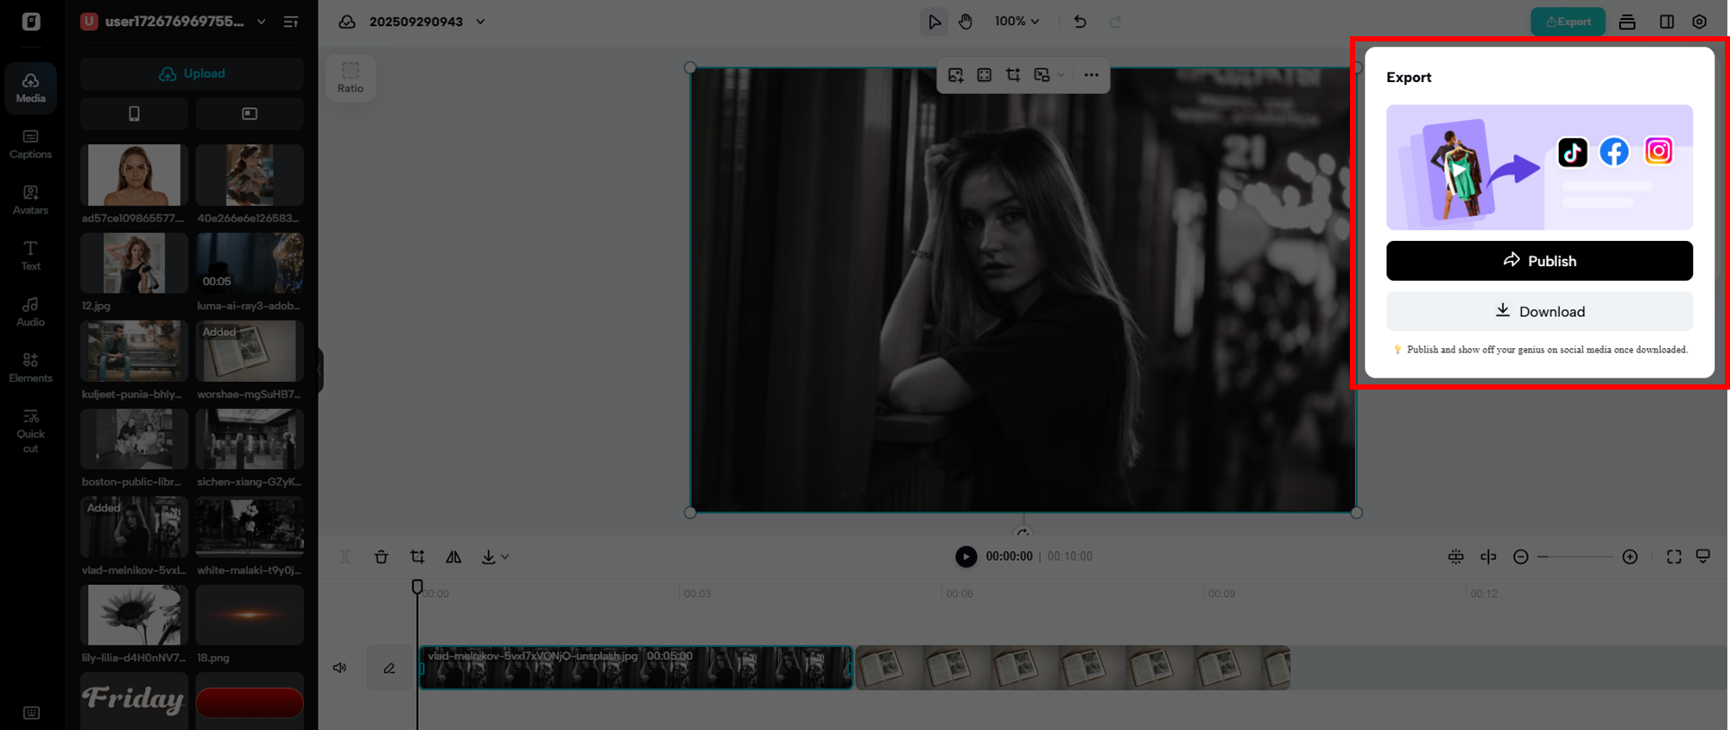Select kuljeet-punia media thumbnail
Screen dimensions: 1730x730
(134, 352)
